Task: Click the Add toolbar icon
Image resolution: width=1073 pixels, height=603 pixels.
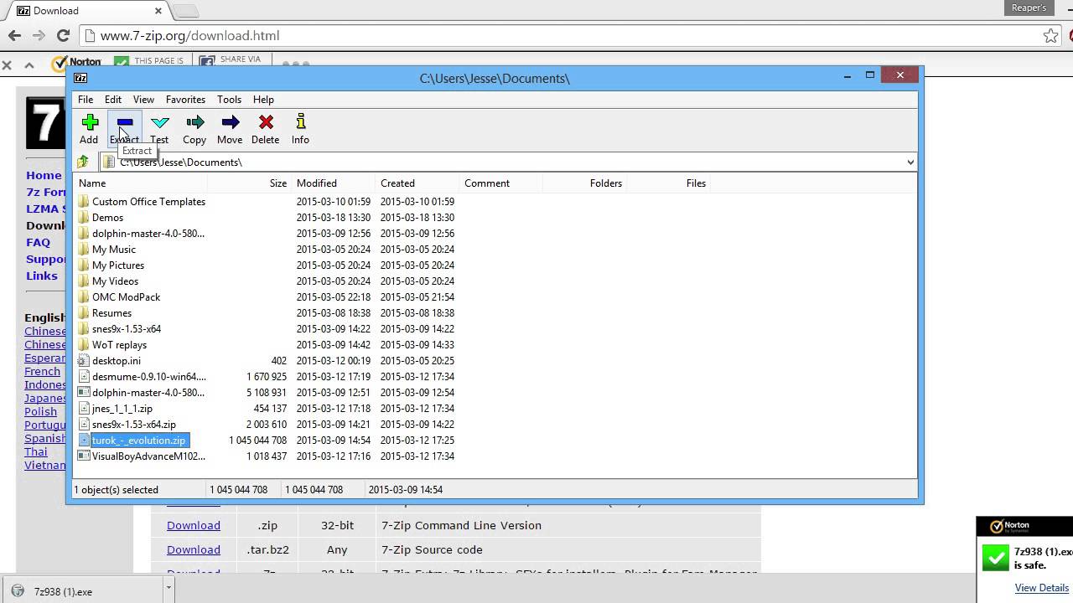Action: tap(90, 122)
